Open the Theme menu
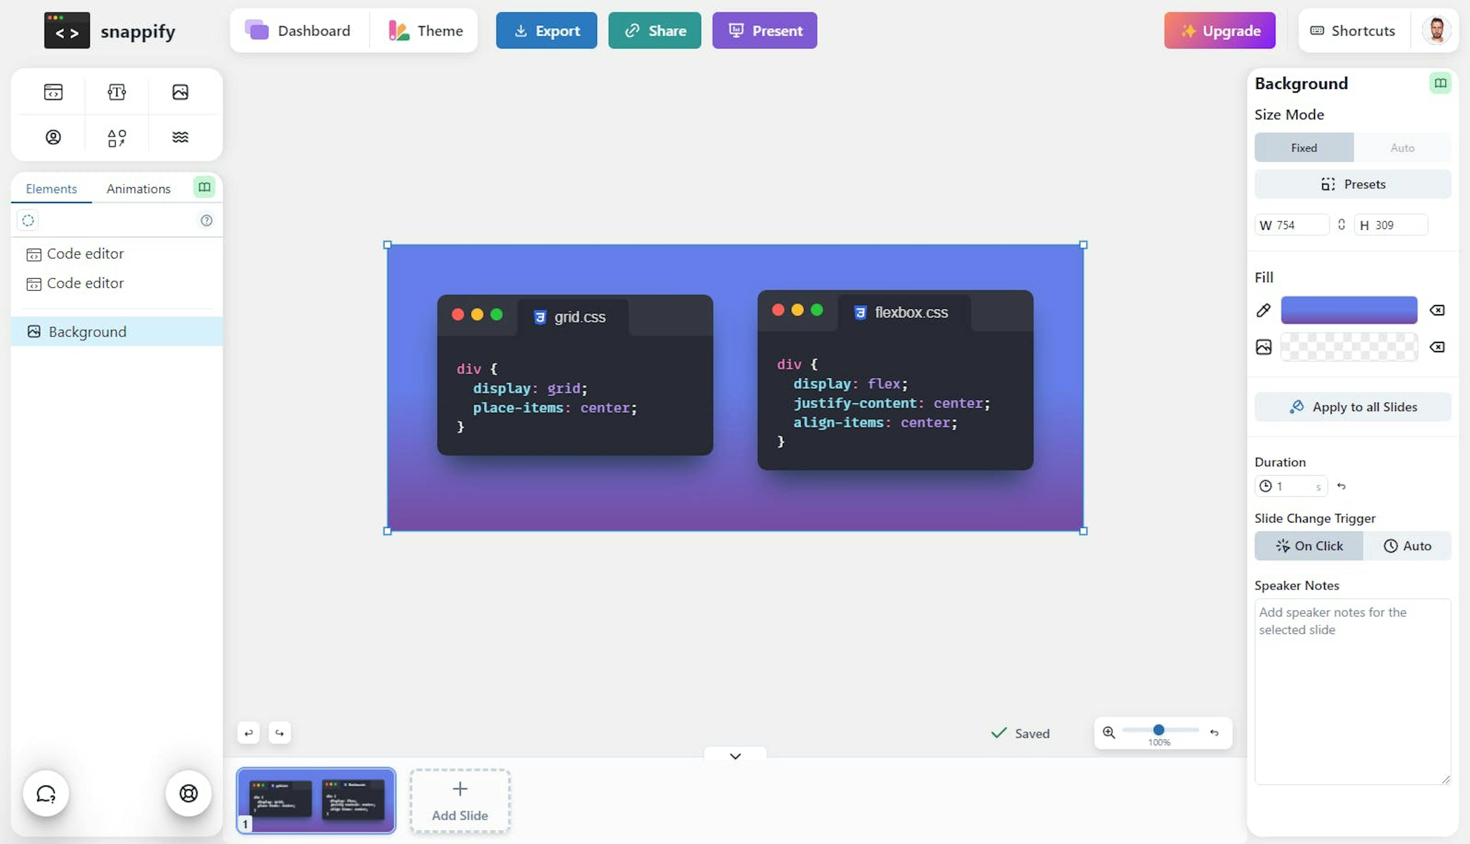 (425, 31)
